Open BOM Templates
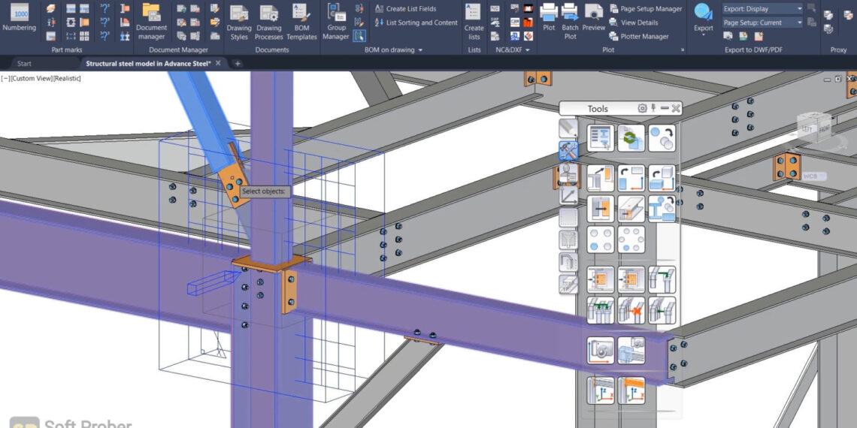Viewport: 857px width, 428px height. coord(301,23)
